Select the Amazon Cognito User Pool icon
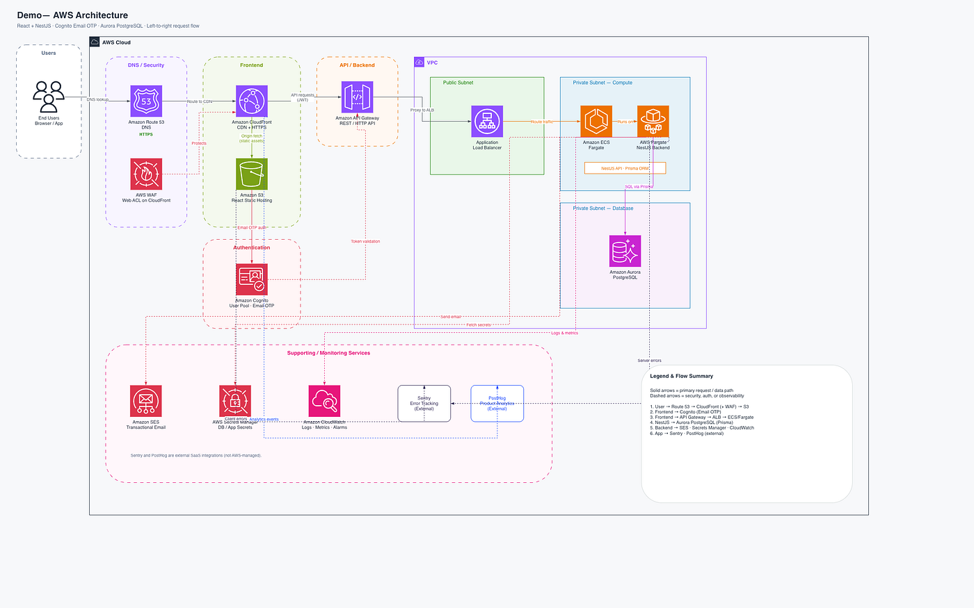974x608 pixels. coord(252,279)
